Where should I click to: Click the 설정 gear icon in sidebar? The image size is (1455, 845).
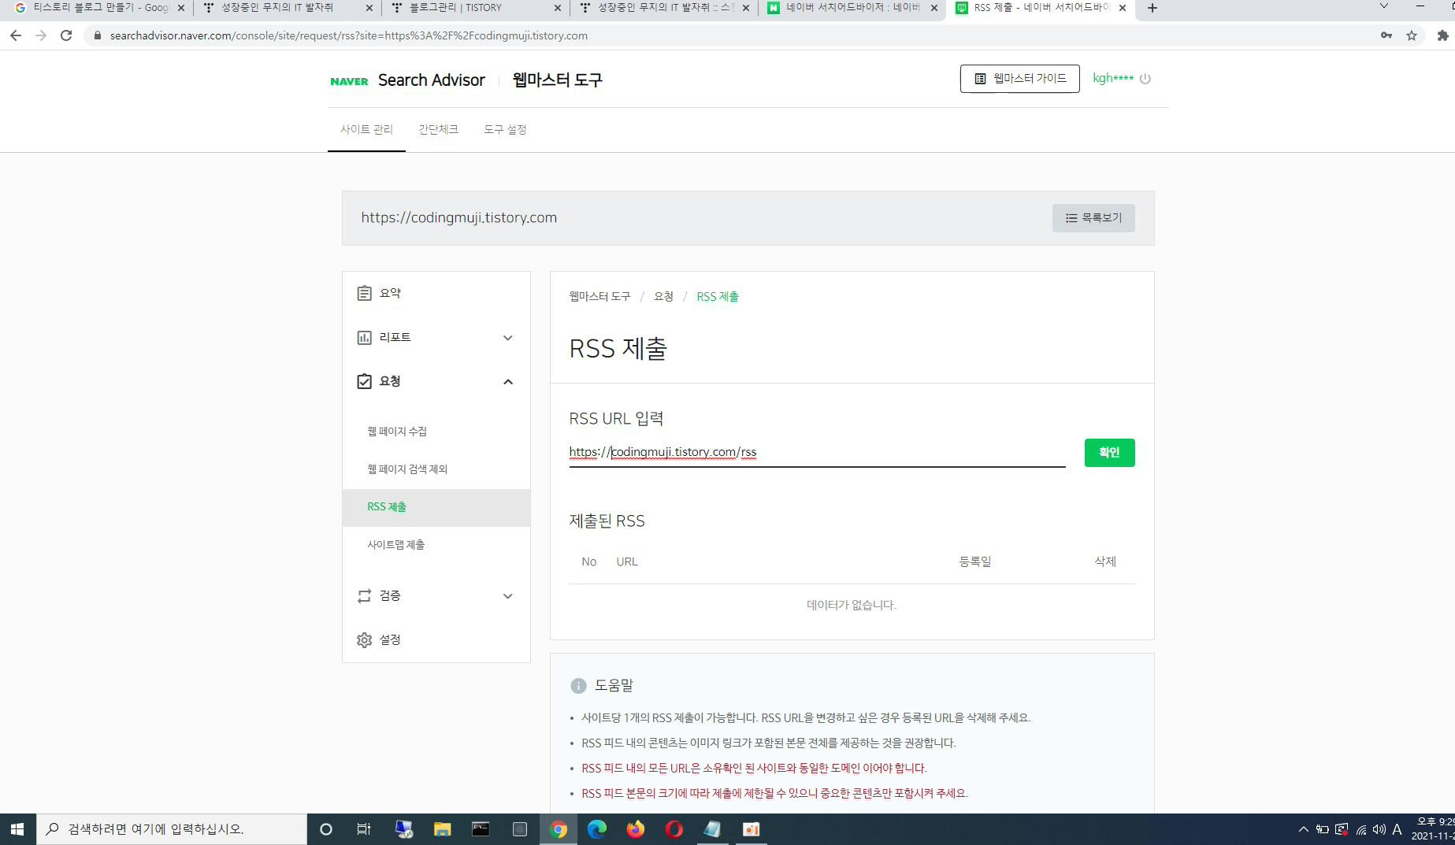point(364,640)
